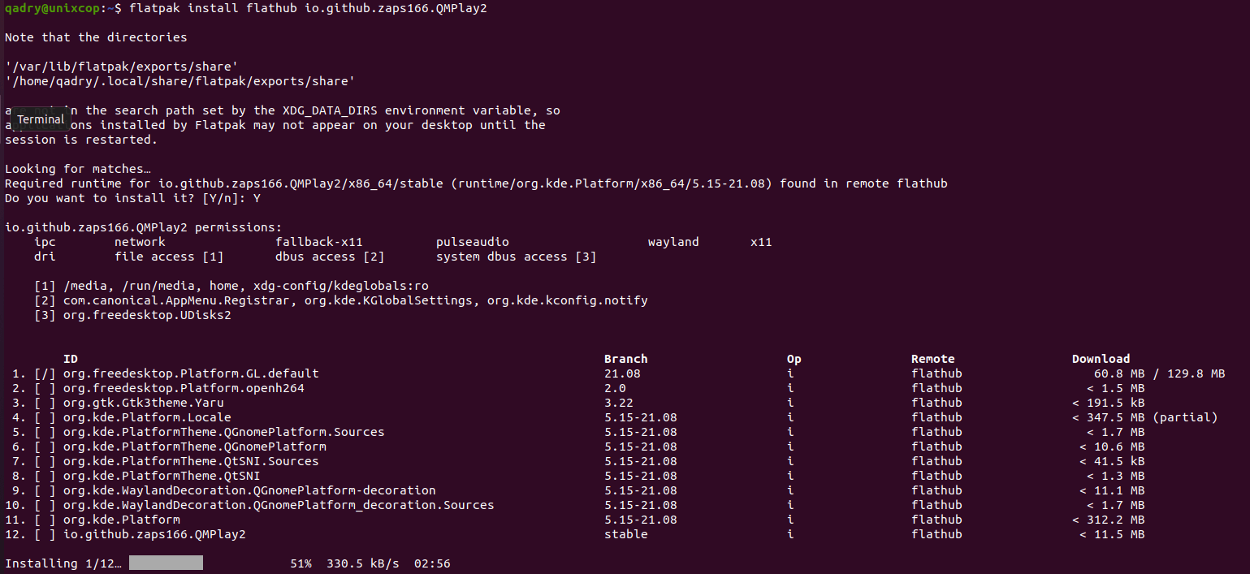The width and height of the screenshot is (1250, 574).
Task: Click the 'network' permission
Action: tap(140, 242)
